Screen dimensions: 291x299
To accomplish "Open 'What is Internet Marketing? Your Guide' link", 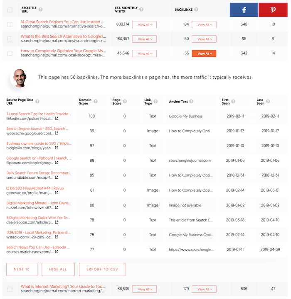I will 63,287.
